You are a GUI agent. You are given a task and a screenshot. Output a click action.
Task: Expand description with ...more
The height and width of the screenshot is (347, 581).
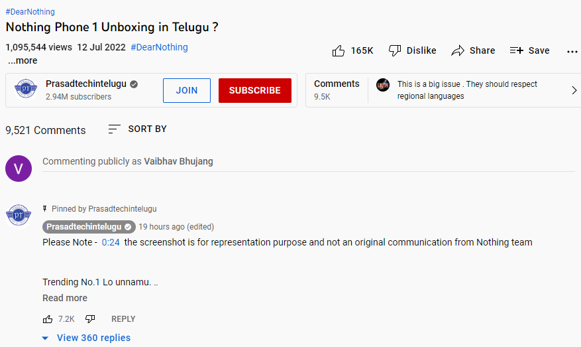[23, 60]
